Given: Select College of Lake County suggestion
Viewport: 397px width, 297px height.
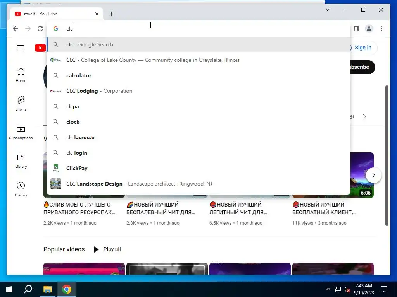Looking at the screenshot, I should (x=199, y=60).
